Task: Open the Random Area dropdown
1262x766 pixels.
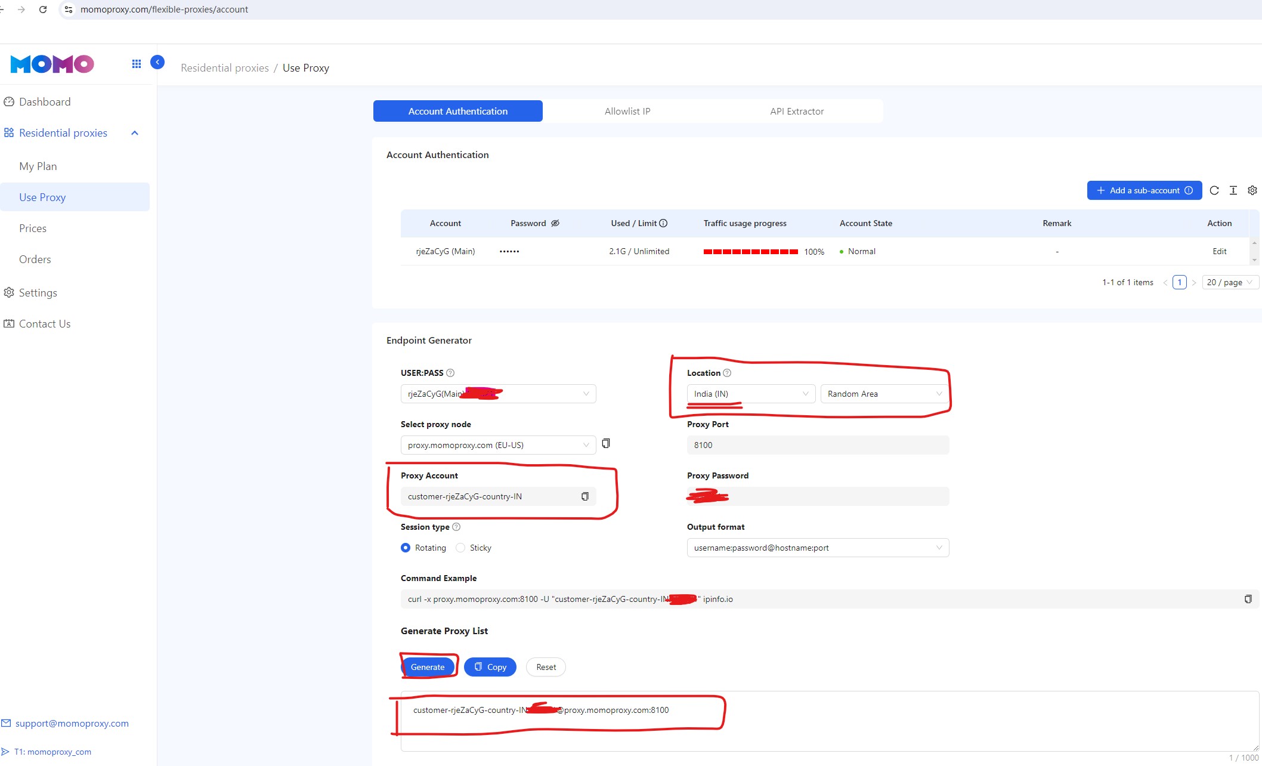Action: tap(885, 394)
